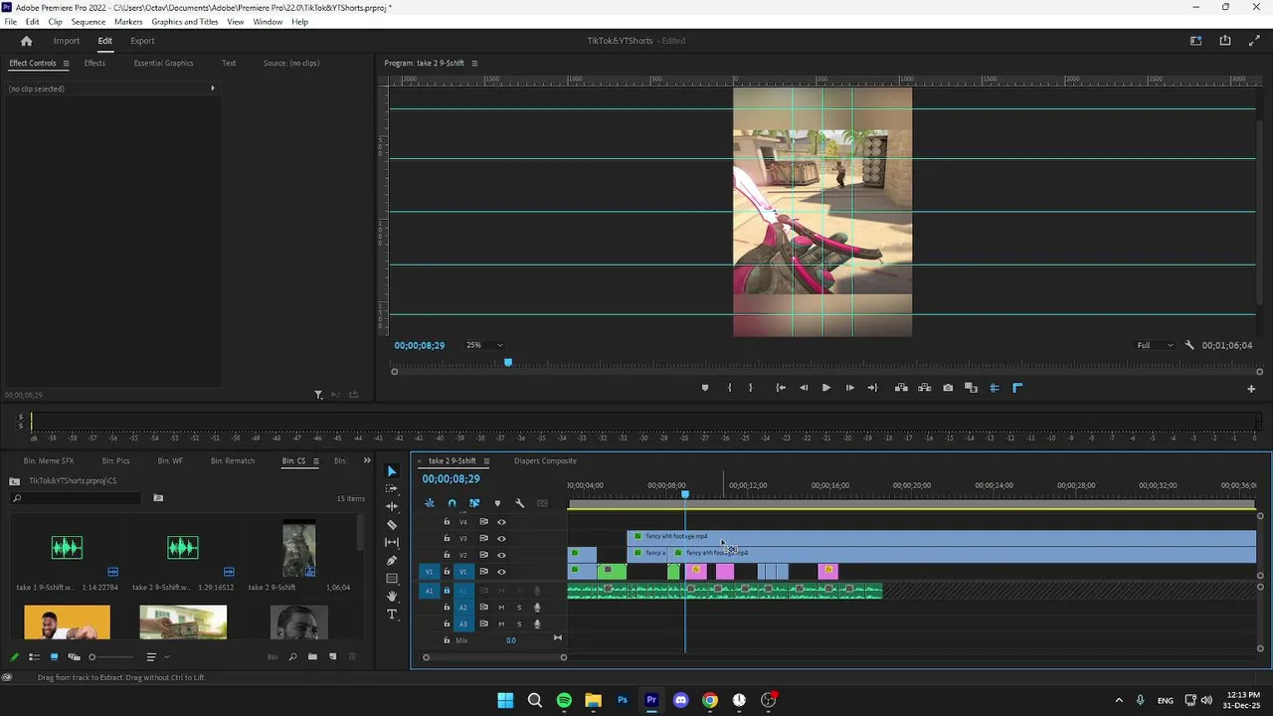
Task: Step back one frame
Action: (x=804, y=388)
